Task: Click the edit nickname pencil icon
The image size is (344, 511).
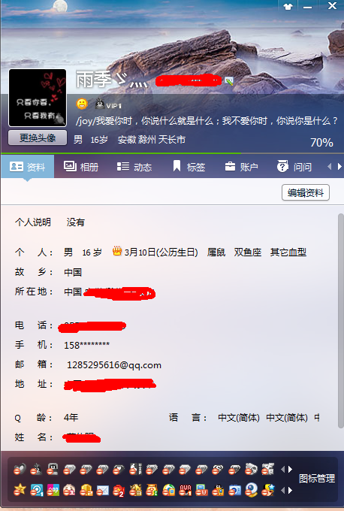Action: pyautogui.click(x=229, y=81)
